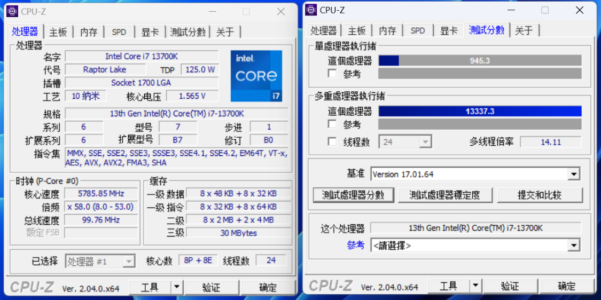
Task: Tick the 线程数 checkbox
Action: (x=332, y=142)
